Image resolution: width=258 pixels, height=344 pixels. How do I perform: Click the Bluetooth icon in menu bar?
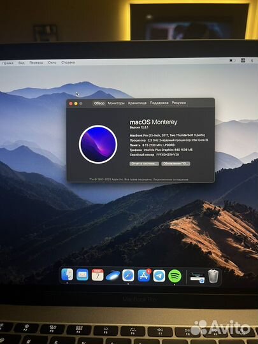(x=252, y=61)
